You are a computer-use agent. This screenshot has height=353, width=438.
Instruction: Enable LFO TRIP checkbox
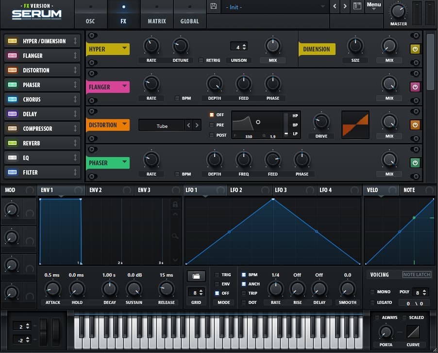pos(244,293)
